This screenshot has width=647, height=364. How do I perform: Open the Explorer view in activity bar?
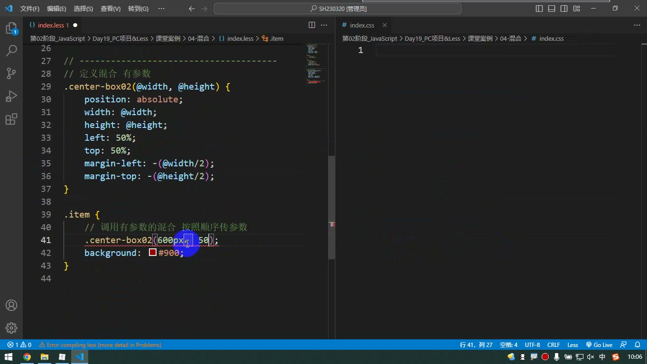point(11,28)
